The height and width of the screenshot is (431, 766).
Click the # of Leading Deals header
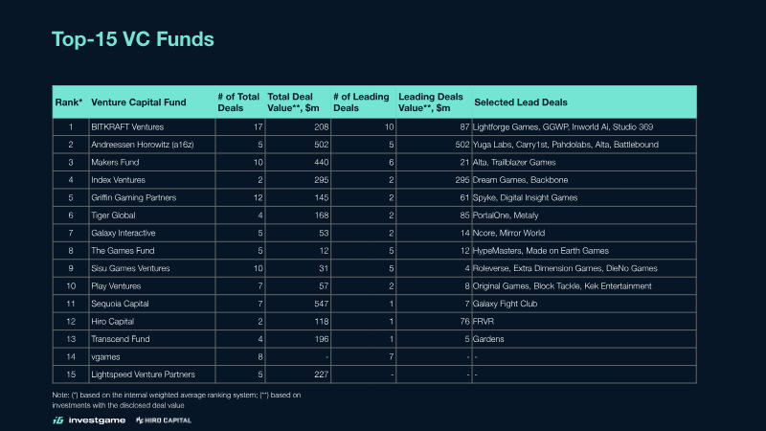[361, 102]
